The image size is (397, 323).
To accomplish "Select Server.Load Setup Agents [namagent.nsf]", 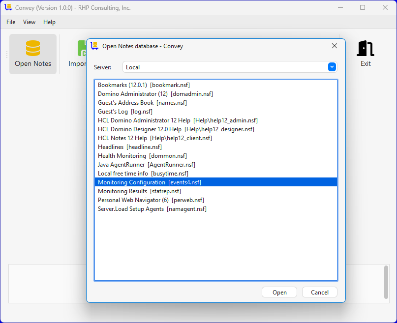I will [216, 209].
